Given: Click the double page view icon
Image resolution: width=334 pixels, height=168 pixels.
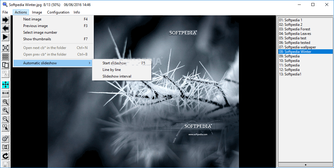Looking at the screenshot, I should 5,65.
